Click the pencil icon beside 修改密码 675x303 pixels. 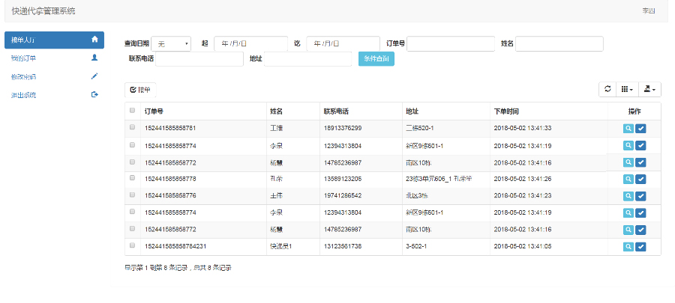click(94, 76)
